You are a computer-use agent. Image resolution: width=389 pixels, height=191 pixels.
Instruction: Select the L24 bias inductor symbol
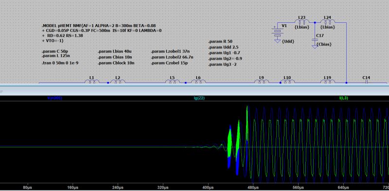pos(328,21)
